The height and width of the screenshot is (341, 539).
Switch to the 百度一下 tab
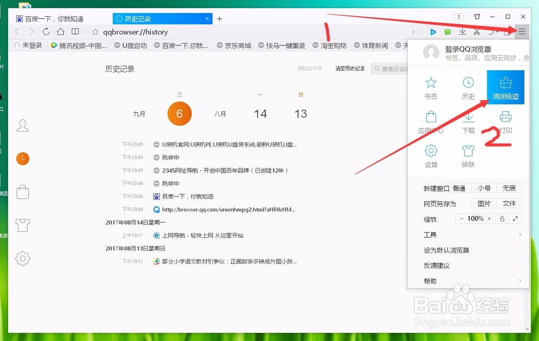[54, 18]
